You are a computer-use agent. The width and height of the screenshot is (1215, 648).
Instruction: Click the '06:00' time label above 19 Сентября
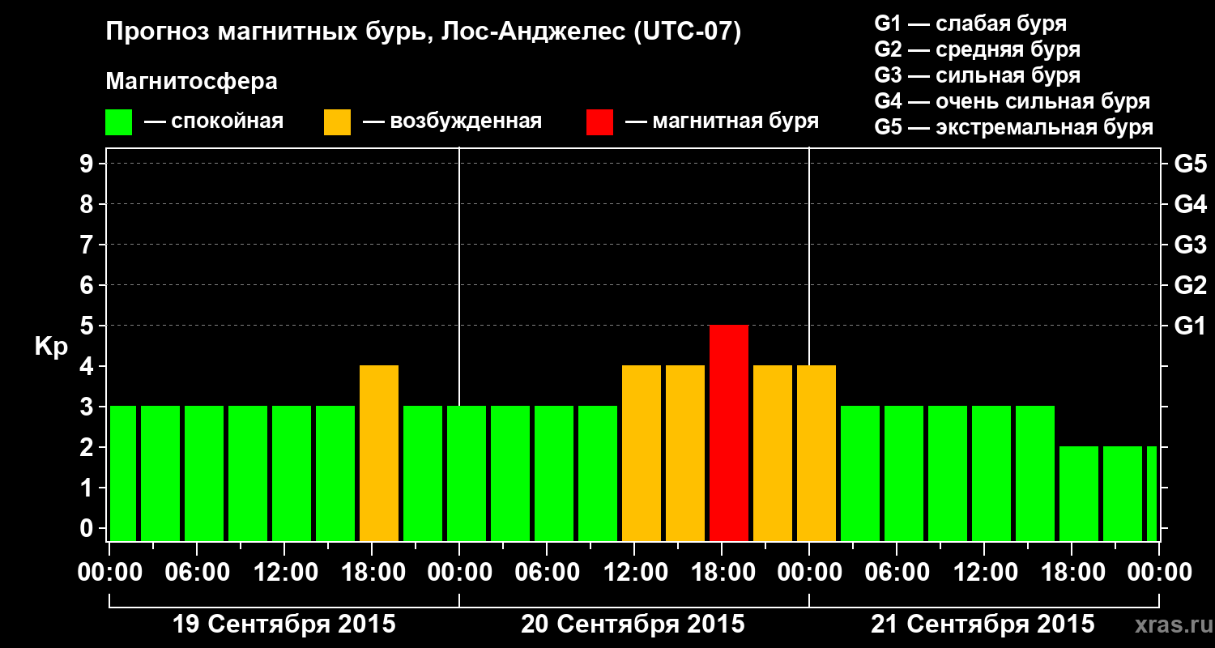[x=197, y=573]
